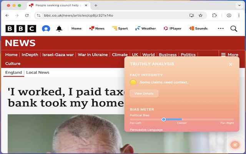Close the BBC article tab
The height and width of the screenshot is (154, 246).
[x=86, y=5]
